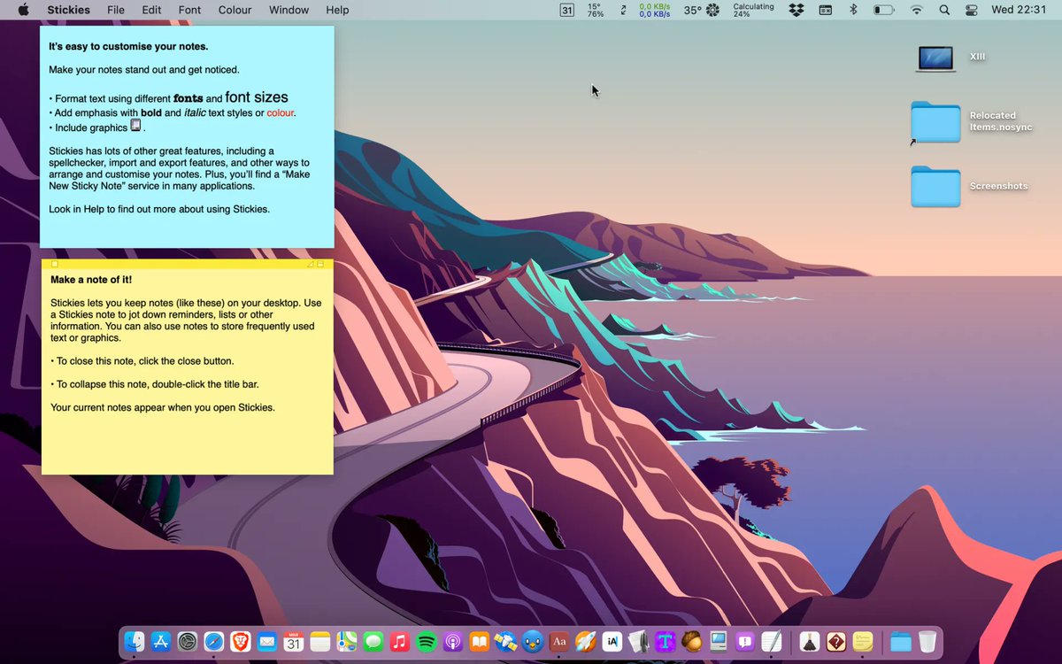
Task: Open Apple Mail from the Dock
Action: 266,641
